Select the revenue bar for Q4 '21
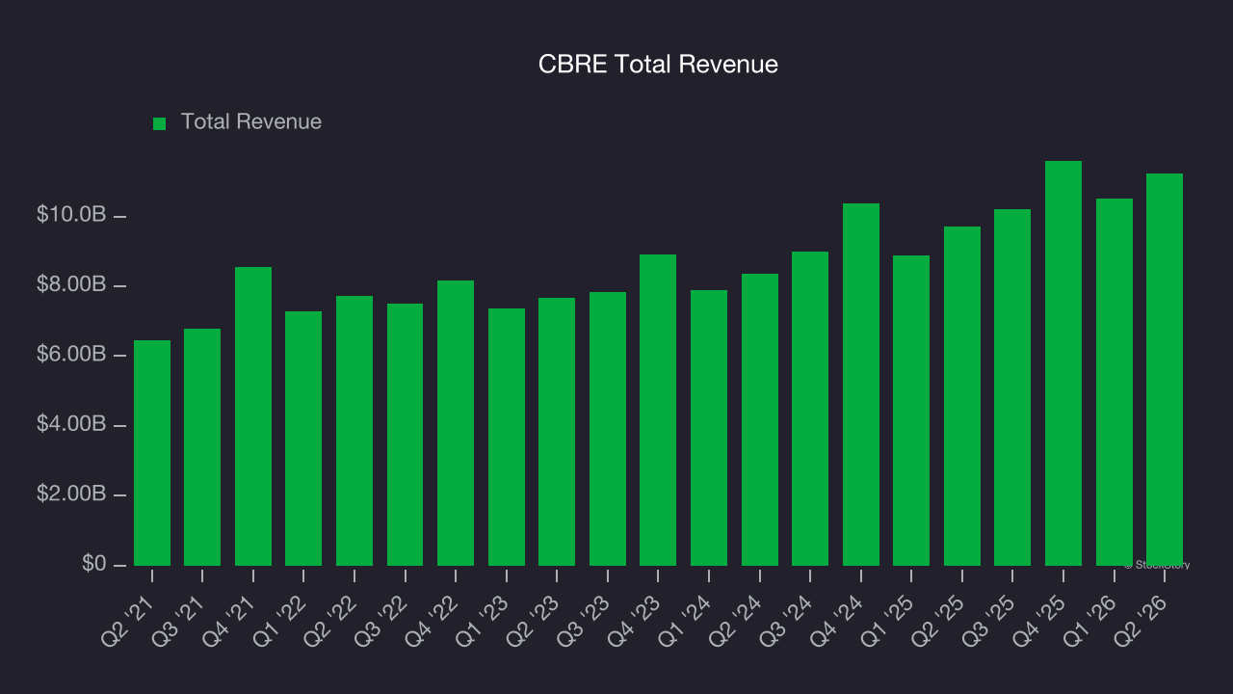1233x694 pixels. coord(253,416)
